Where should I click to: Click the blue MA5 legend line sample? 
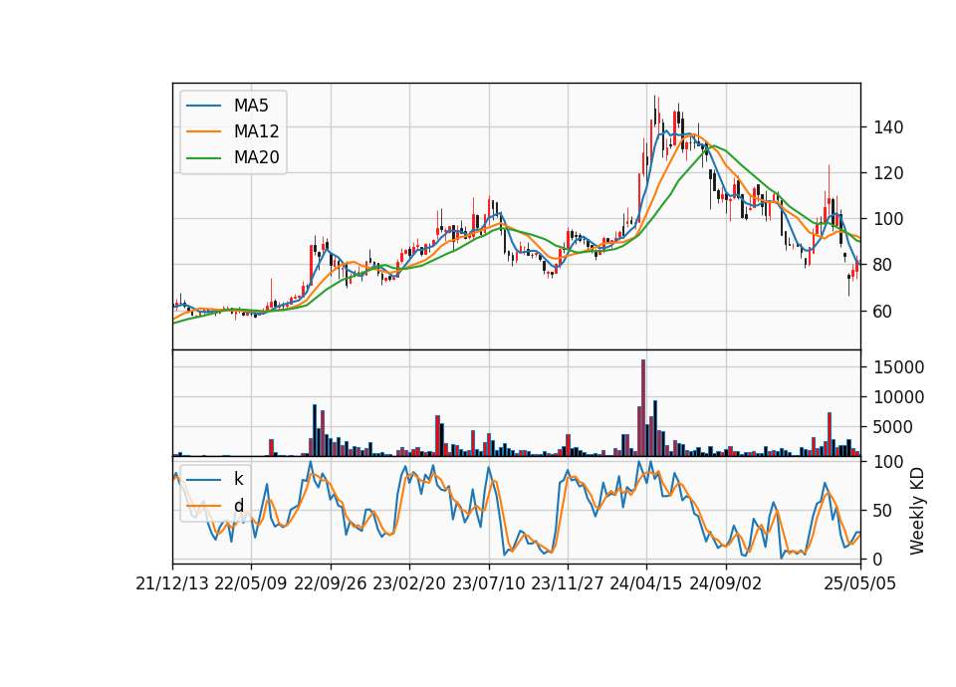coord(203,106)
